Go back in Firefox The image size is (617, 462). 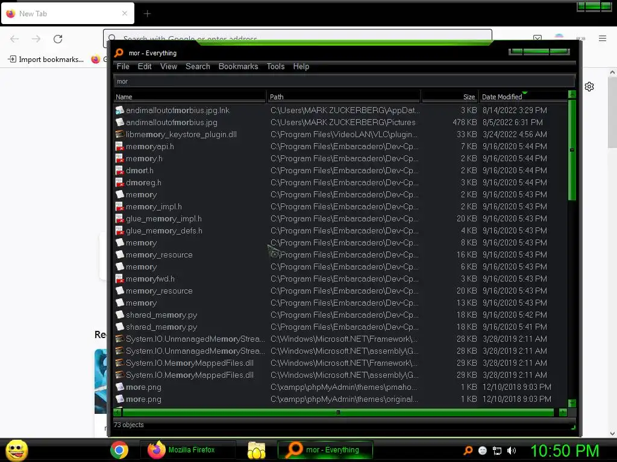click(14, 39)
